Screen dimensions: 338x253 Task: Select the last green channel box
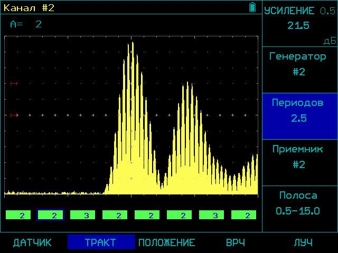[x=243, y=215]
